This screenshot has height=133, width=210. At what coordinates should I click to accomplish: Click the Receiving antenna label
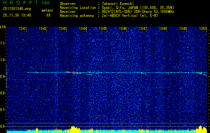coord(77,16)
